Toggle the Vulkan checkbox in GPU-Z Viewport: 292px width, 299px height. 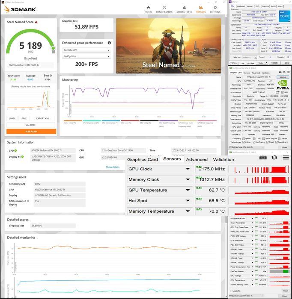click(244, 142)
